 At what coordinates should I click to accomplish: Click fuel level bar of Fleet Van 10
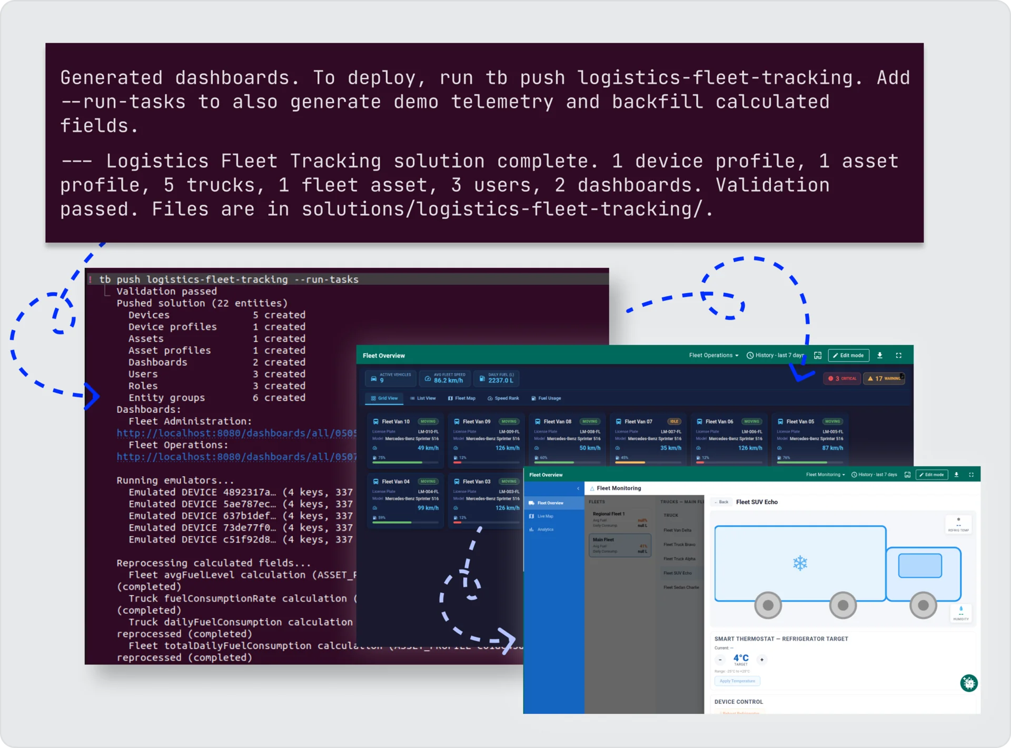click(405, 463)
